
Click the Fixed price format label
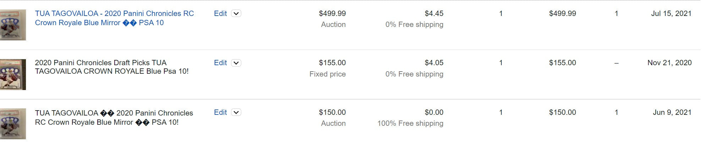click(327, 74)
